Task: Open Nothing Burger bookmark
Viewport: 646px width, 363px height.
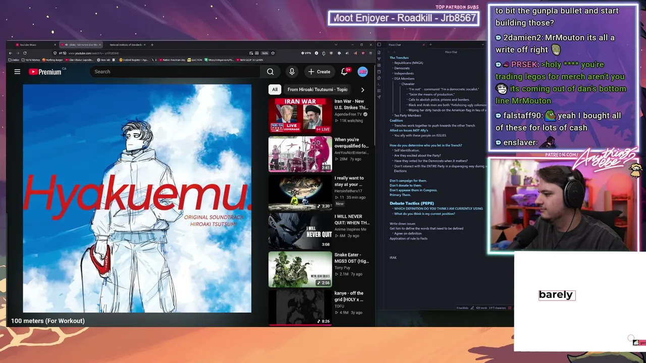Action: tap(52, 60)
